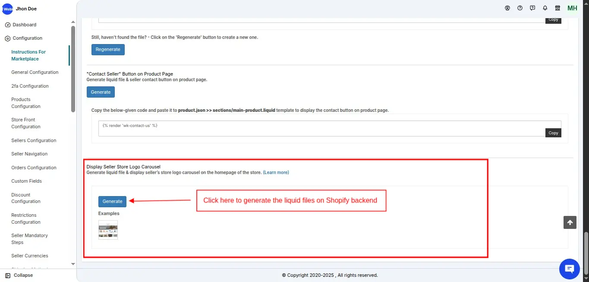
Task: Collapse the left sidebar
Action: [x=19, y=275]
